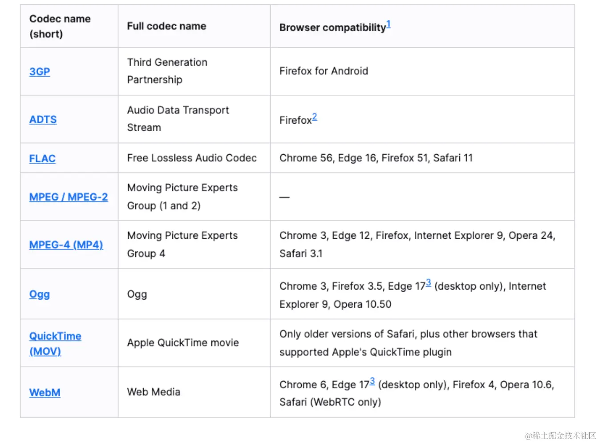The image size is (599, 443).
Task: Follow the FLAC link
Action: (x=42, y=159)
